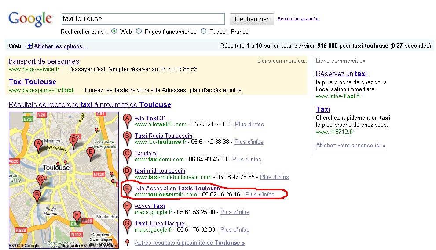
Task: Click list marker E for Allo Association Taxis
Action: coord(127,191)
